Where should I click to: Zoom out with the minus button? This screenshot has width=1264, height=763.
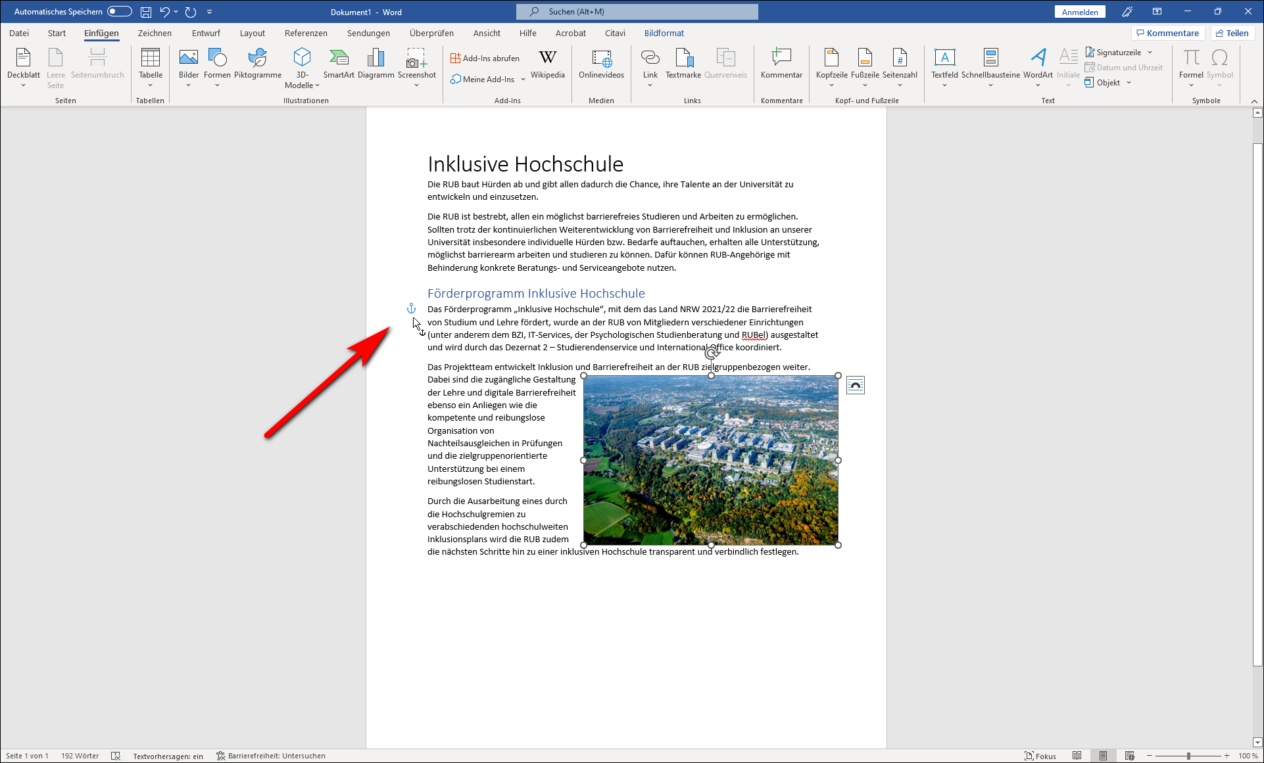click(1150, 756)
